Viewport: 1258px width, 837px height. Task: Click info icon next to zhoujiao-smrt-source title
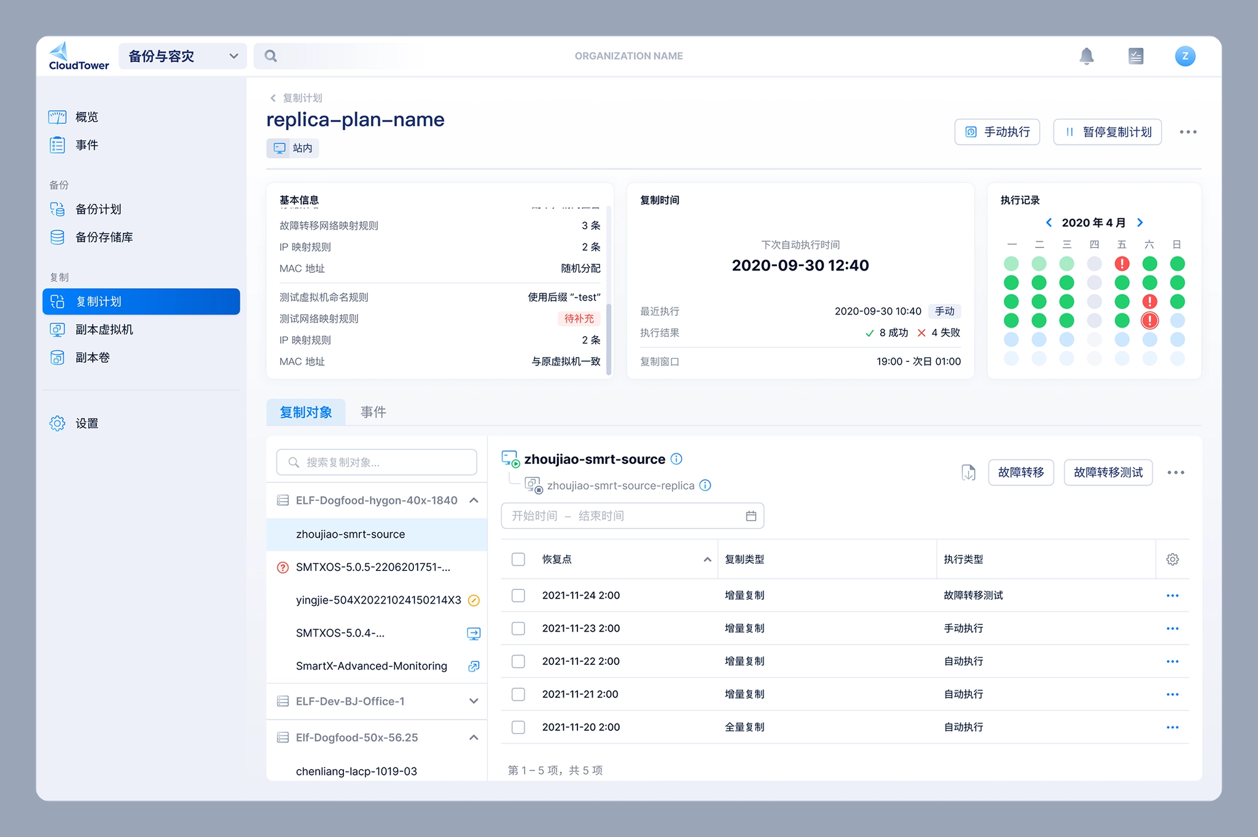point(676,459)
